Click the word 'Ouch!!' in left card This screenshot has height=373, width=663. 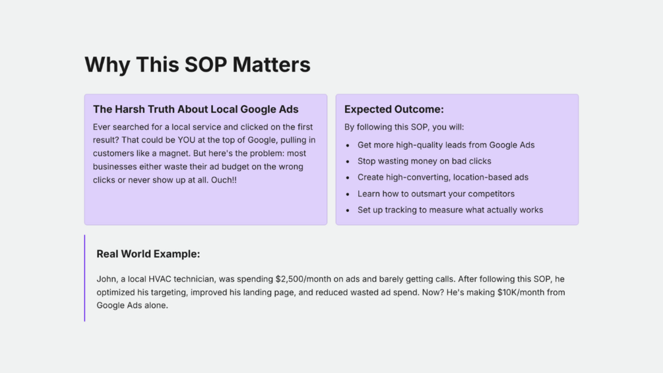224,180
